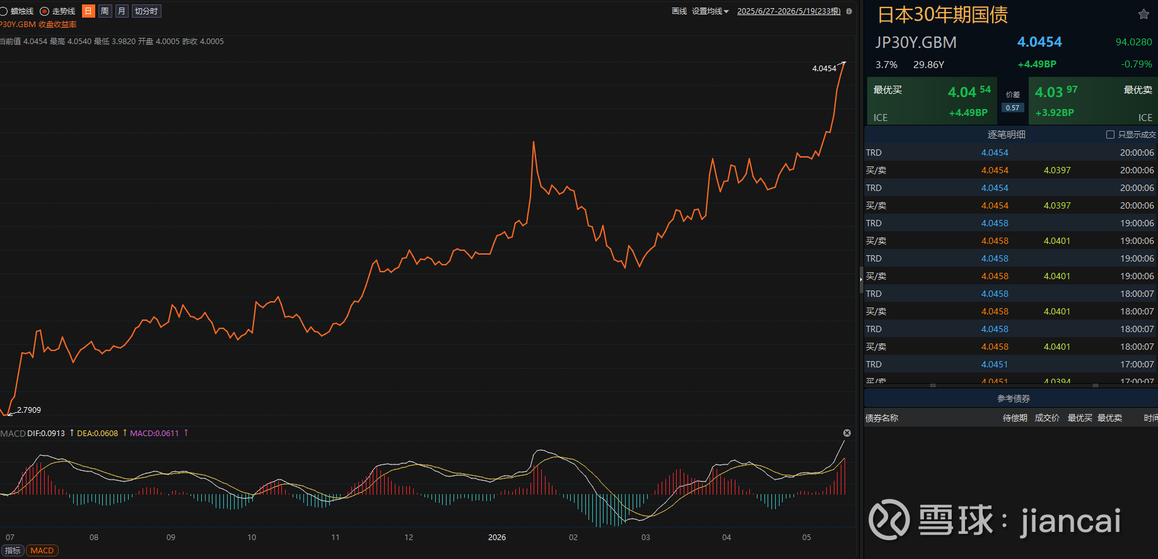Screen dimensions: 1158x559
Task: Click the chart date range link
Action: pyautogui.click(x=789, y=11)
